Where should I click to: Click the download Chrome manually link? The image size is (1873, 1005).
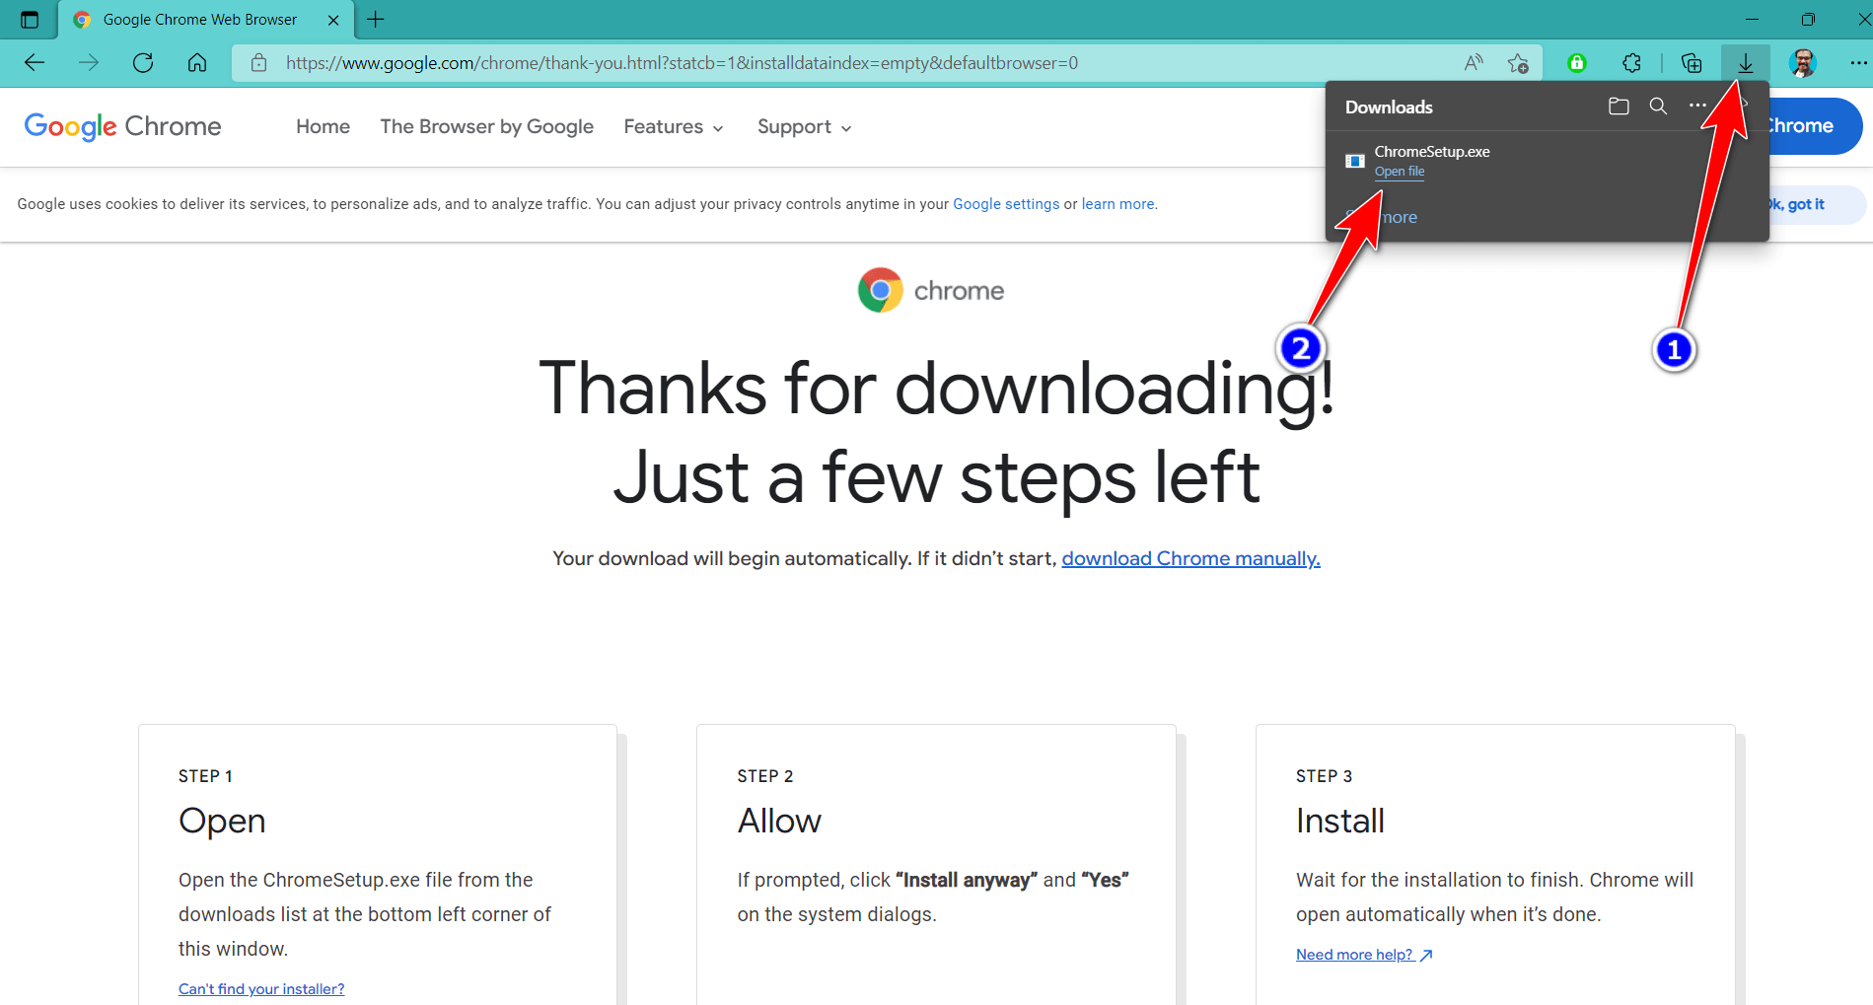pyautogui.click(x=1189, y=558)
